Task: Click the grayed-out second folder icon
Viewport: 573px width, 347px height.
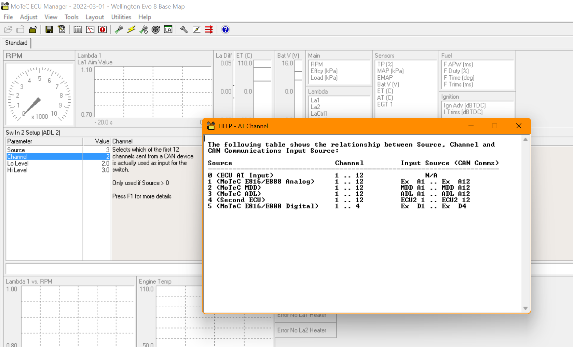Action: coord(21,29)
